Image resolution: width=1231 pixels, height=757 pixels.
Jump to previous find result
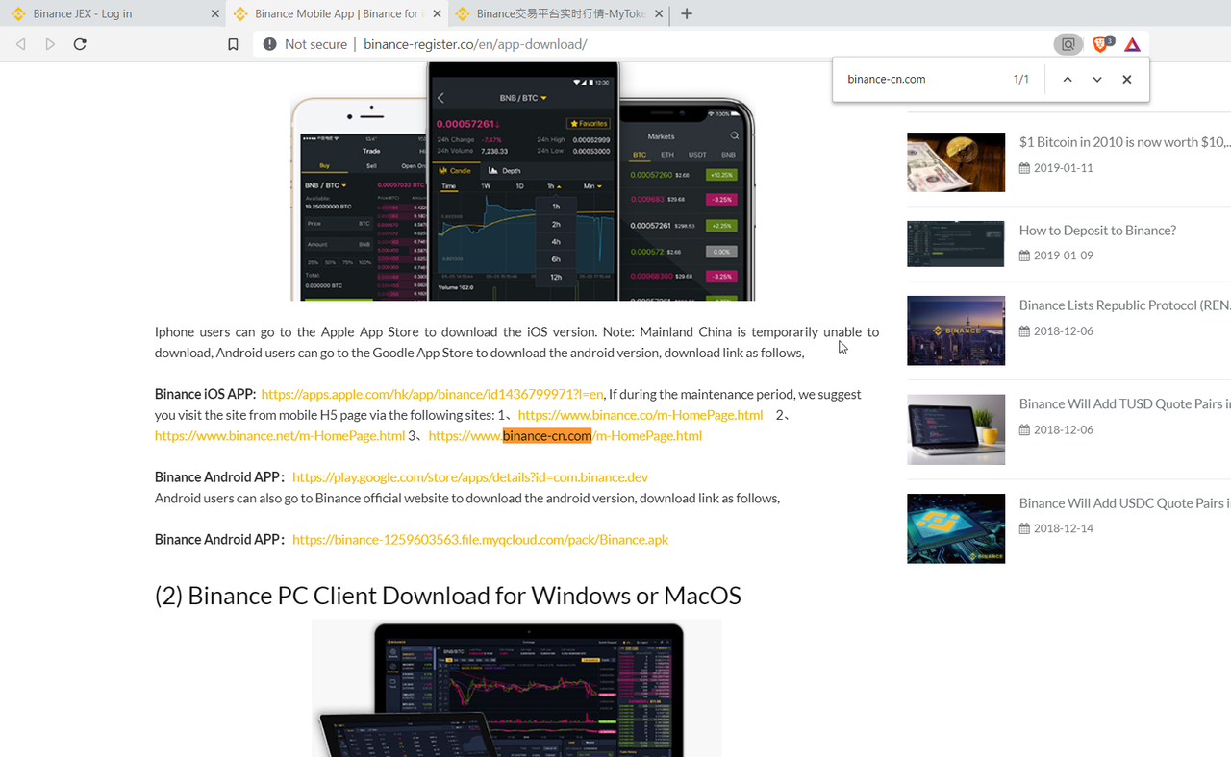click(x=1068, y=80)
